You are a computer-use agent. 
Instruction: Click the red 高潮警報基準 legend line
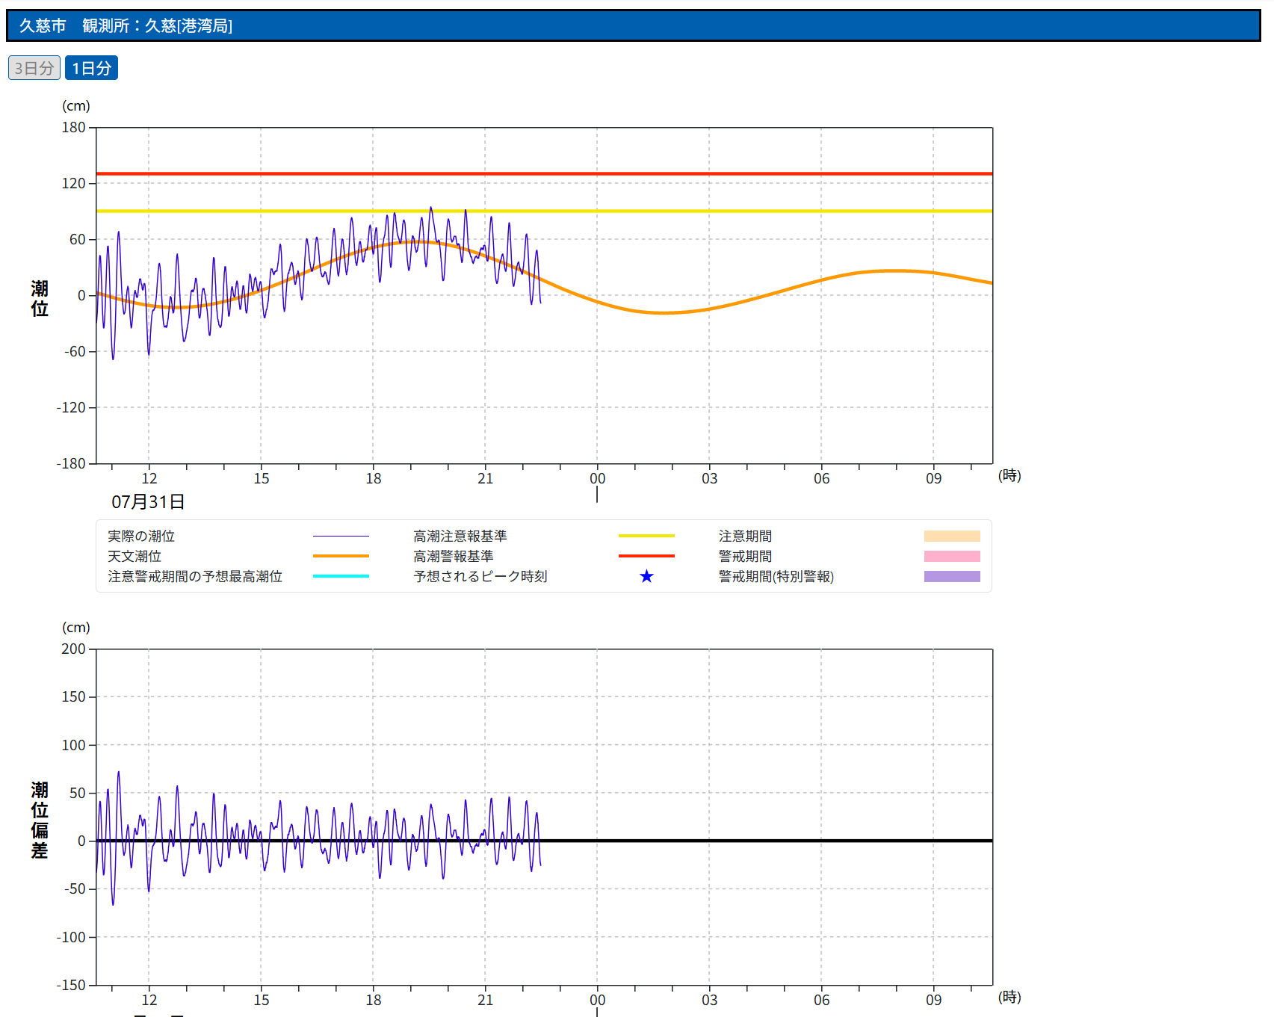[x=646, y=556]
